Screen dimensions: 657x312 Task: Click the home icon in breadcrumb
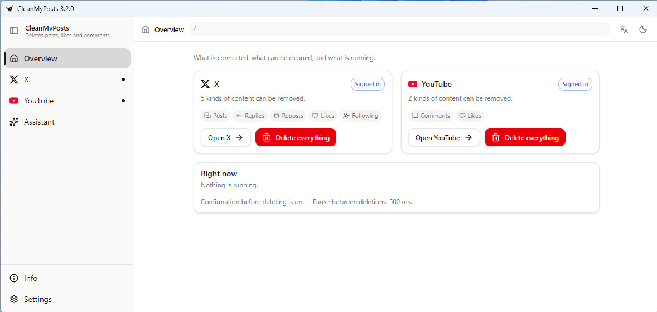[x=146, y=29]
